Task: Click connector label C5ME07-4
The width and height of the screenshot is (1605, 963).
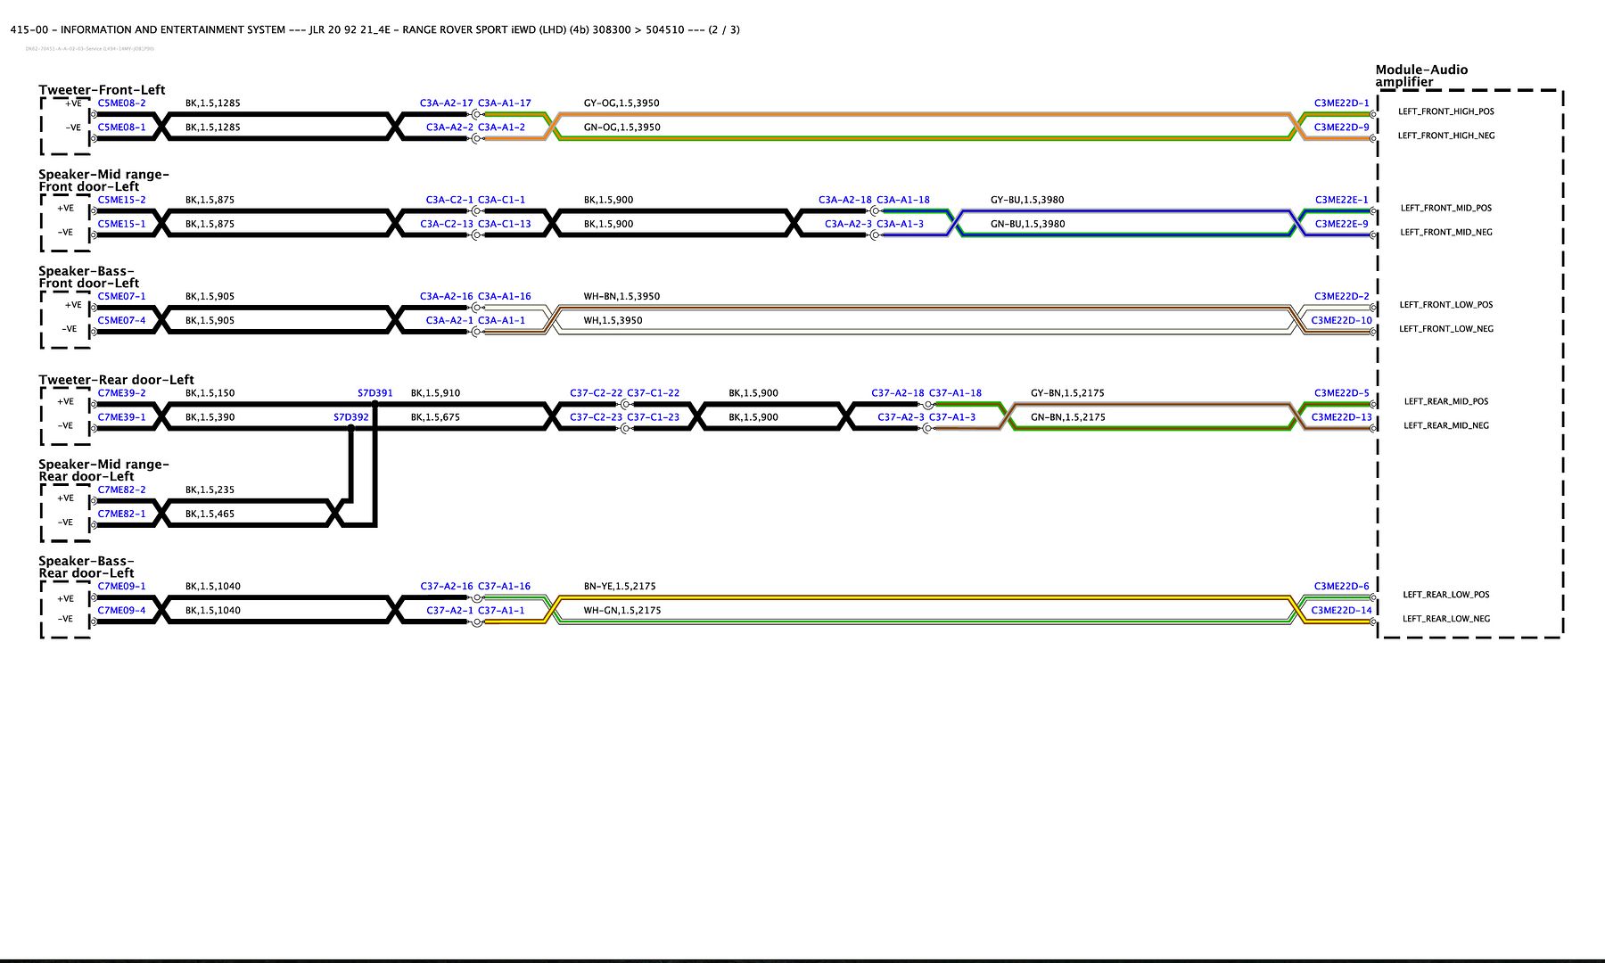Action: [x=121, y=320]
